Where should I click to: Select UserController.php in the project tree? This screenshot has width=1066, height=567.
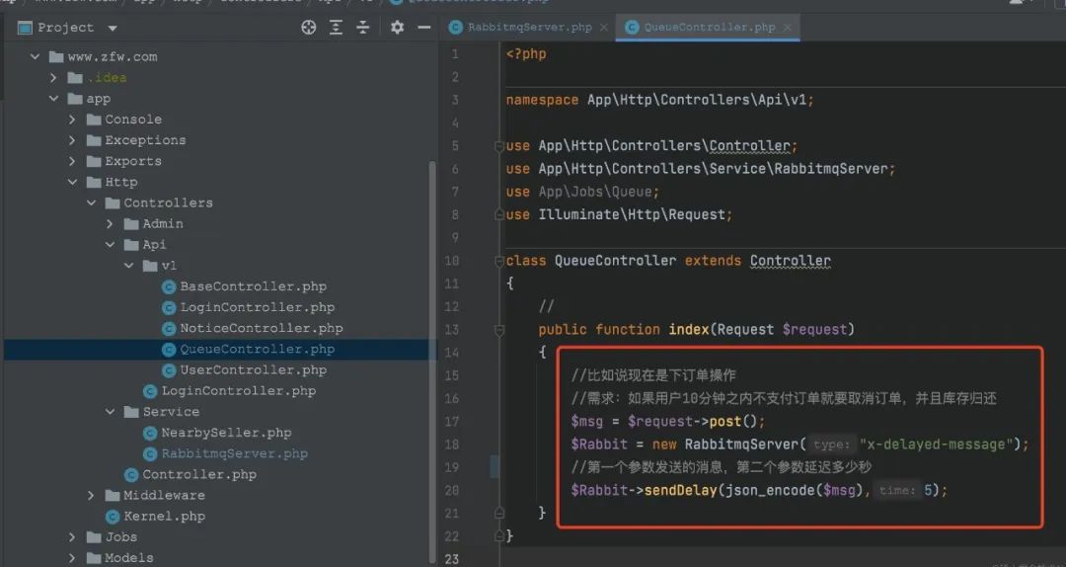click(x=253, y=370)
